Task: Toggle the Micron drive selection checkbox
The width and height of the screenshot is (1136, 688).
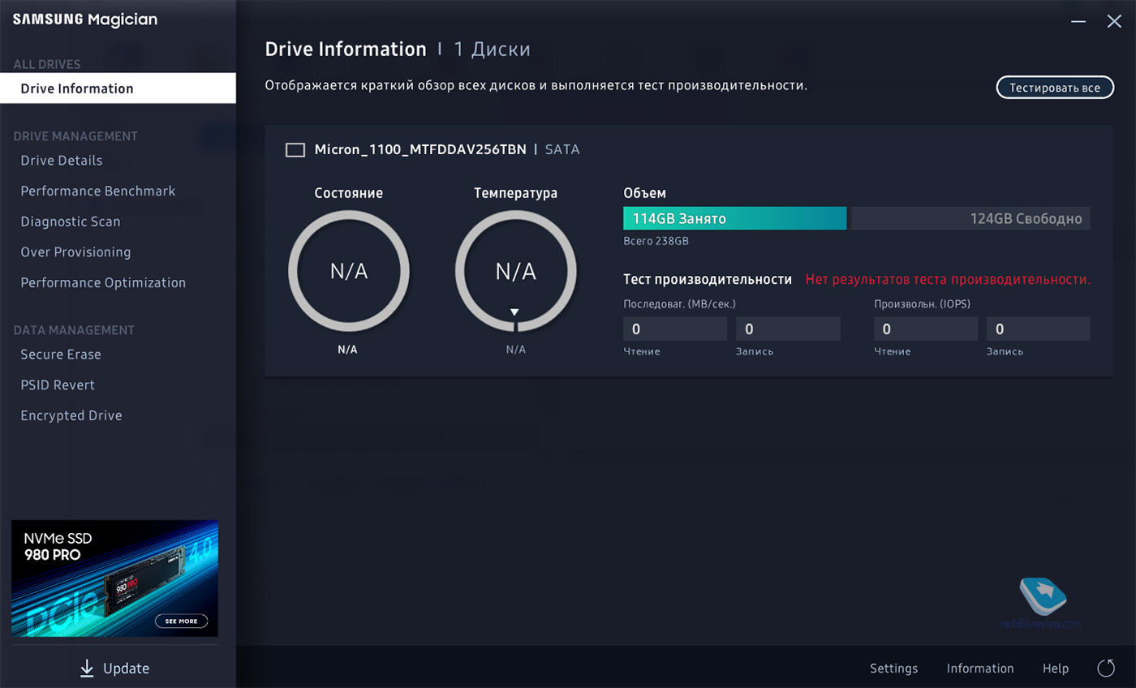Action: pos(295,150)
